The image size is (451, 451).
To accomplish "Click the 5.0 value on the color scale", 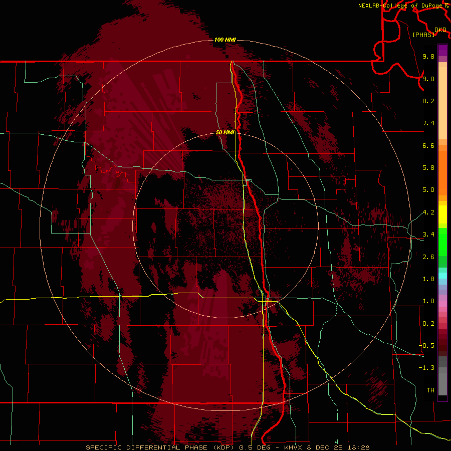I will pos(428,190).
